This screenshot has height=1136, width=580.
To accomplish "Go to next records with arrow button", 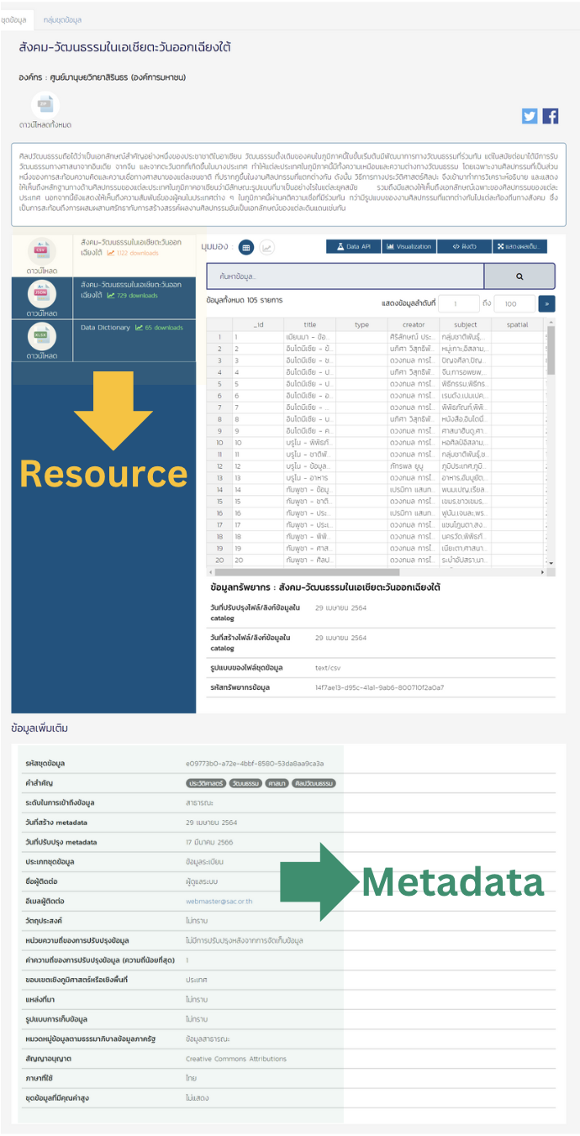I will coord(546,303).
